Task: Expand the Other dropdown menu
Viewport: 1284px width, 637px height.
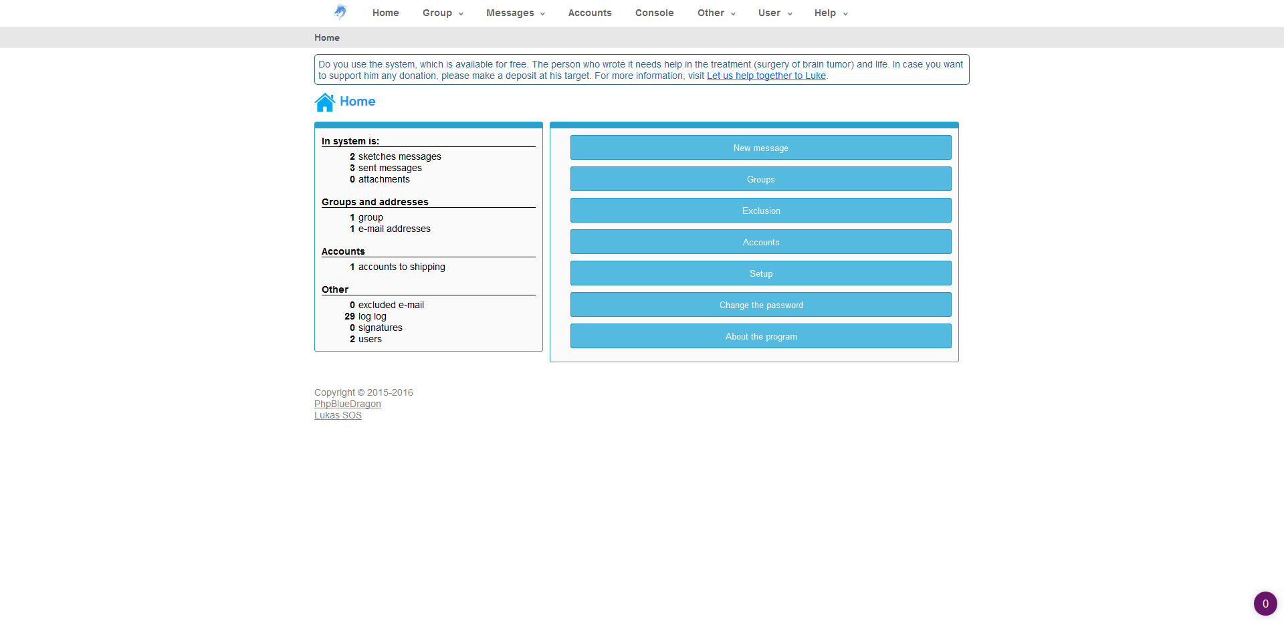Action: click(x=716, y=13)
